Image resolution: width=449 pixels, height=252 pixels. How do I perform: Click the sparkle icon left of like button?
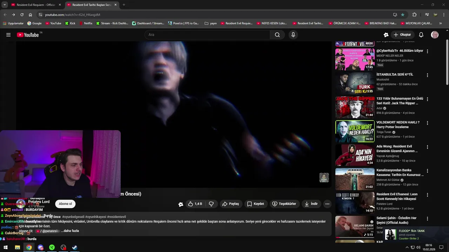point(181,204)
